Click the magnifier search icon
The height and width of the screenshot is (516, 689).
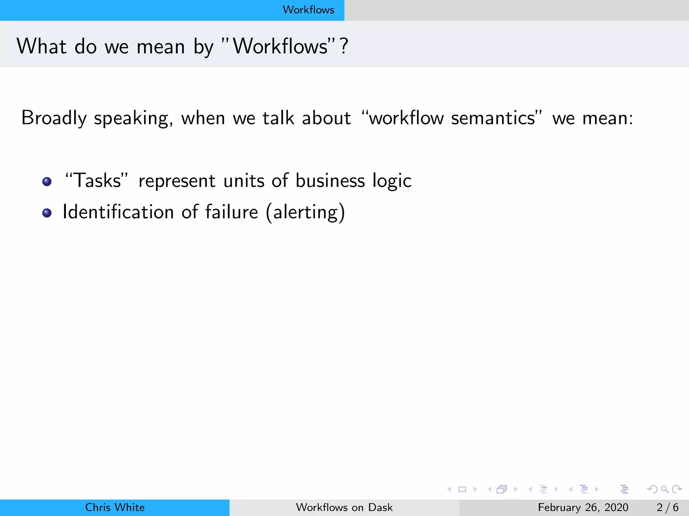(x=665, y=489)
